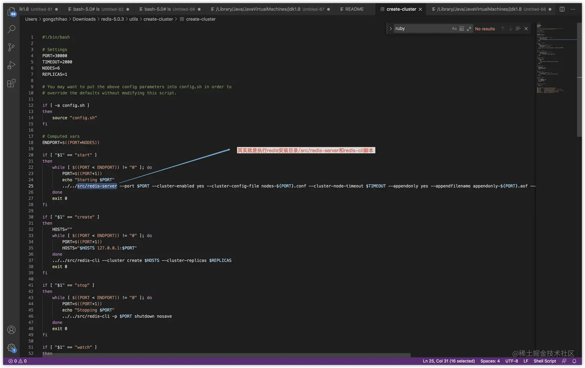Click the vertical editor scrollbar
The width and height of the screenshot is (585, 368).
(579, 79)
